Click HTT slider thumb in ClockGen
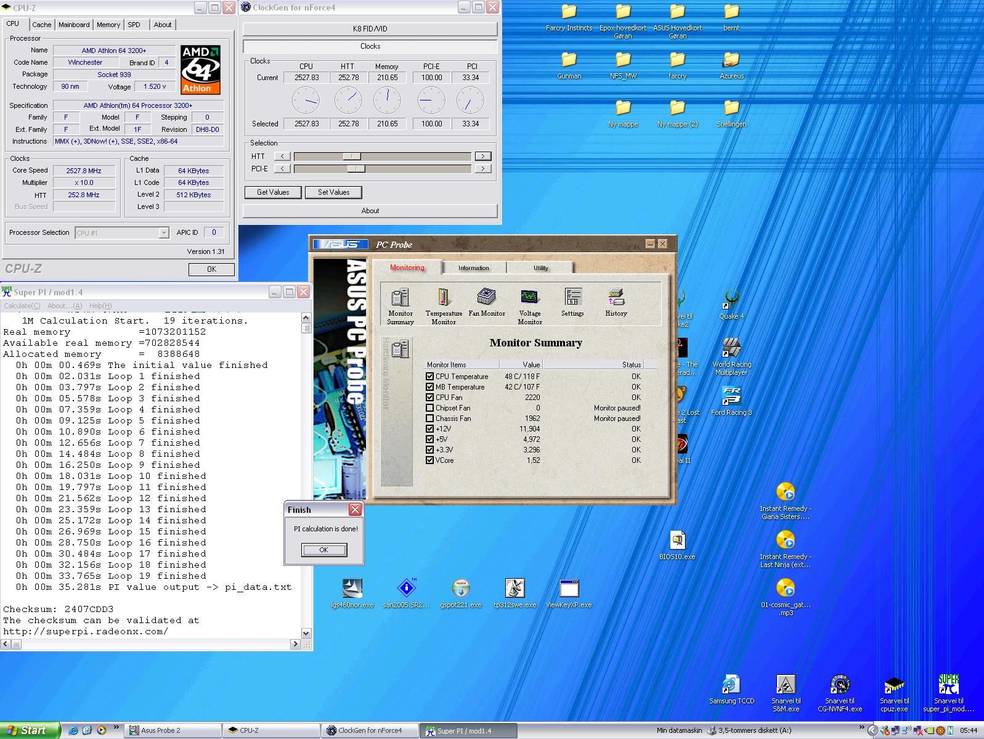984x739 pixels. coord(351,156)
